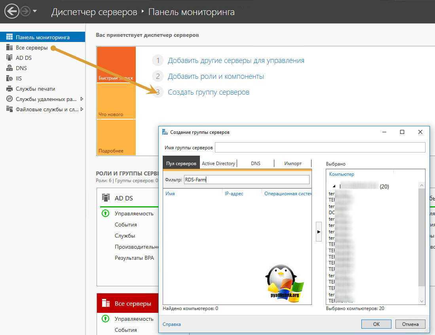This screenshot has width=435, height=335.
Task: Click the green Управляемость status icon under AD DS
Action: (x=105, y=213)
